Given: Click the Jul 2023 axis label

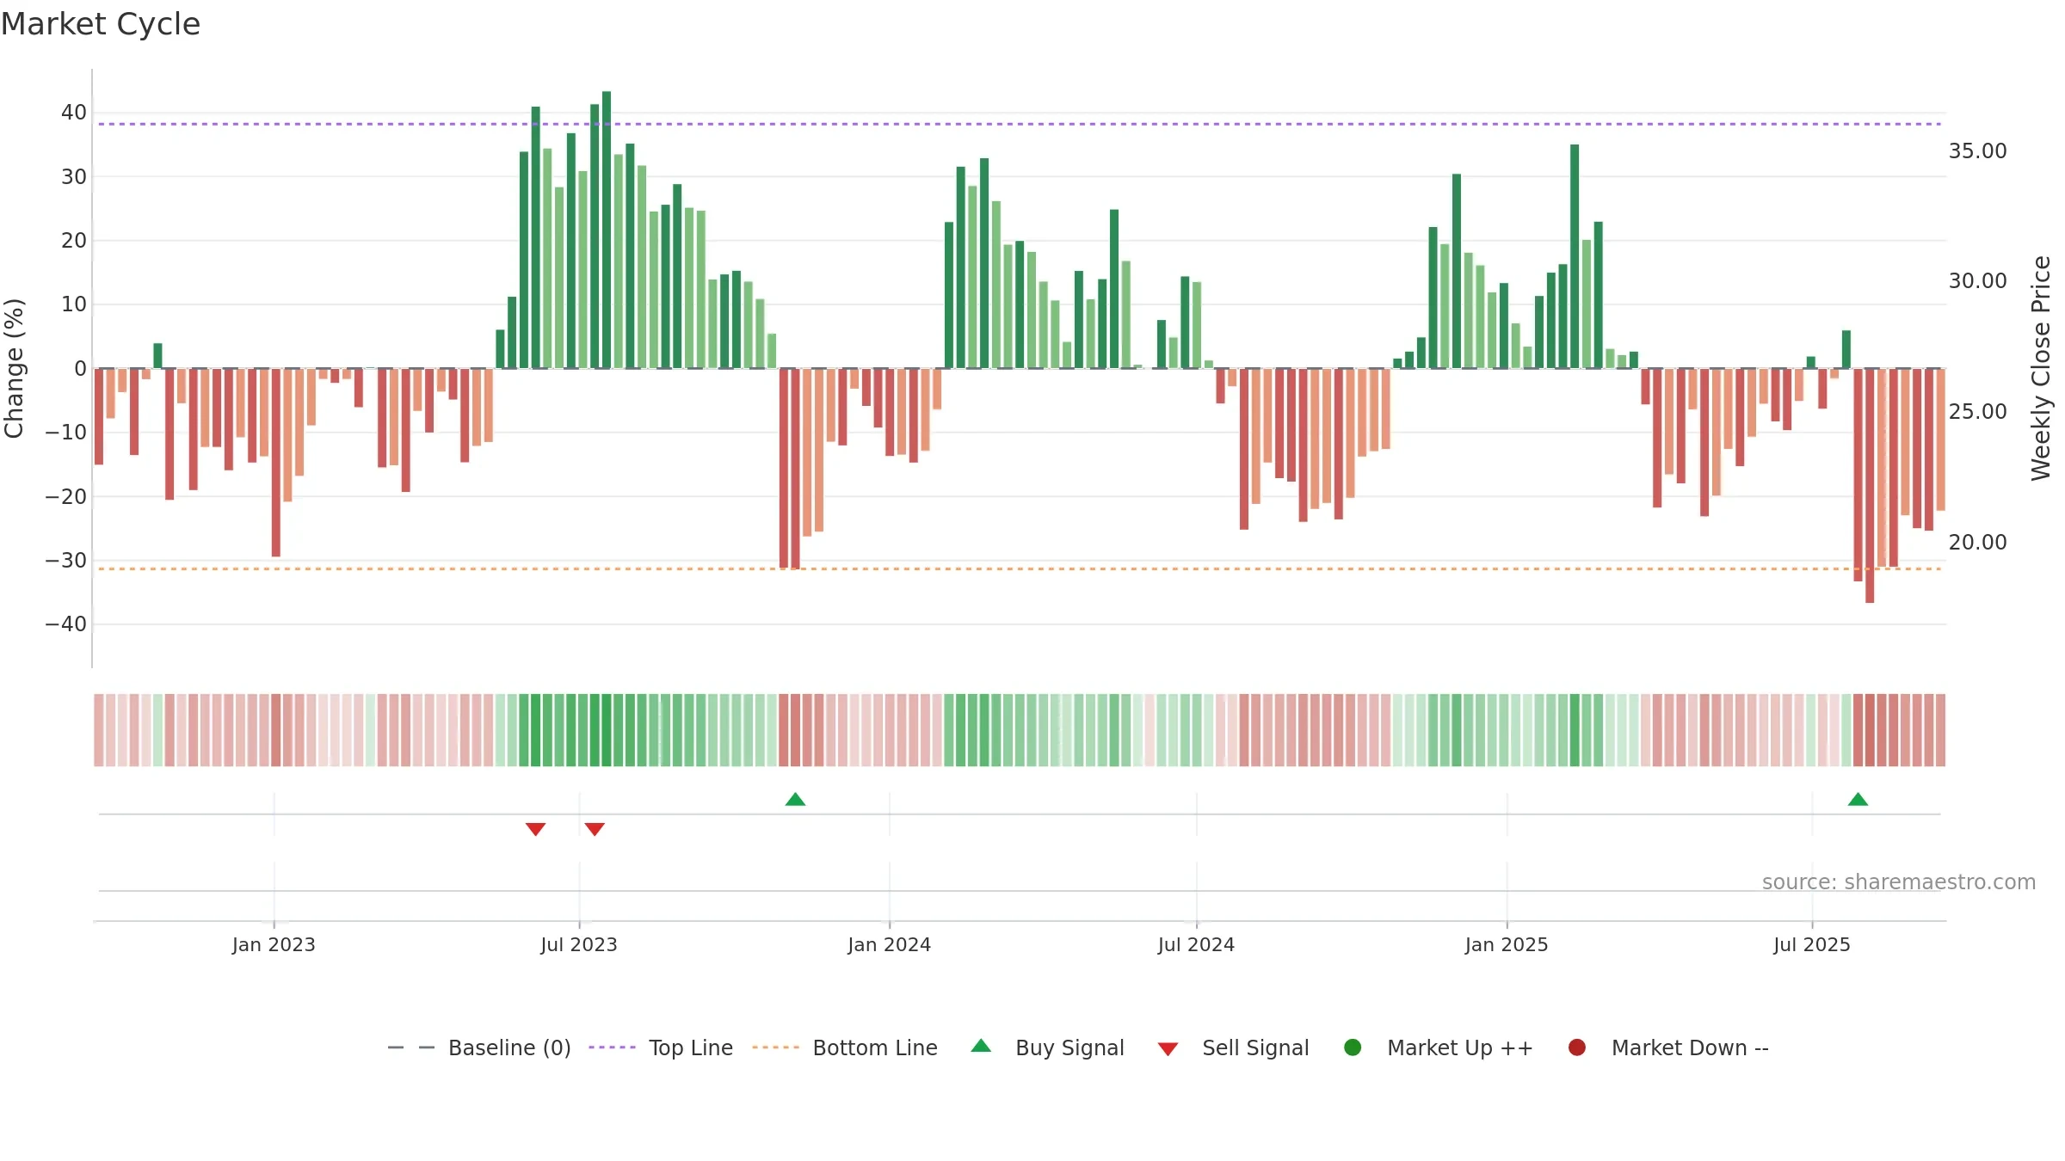Looking at the screenshot, I should (579, 944).
